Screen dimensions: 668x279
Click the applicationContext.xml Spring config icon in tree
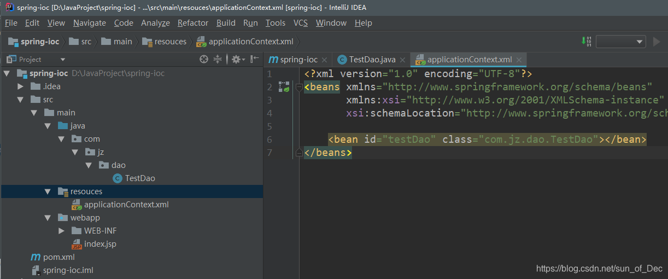(x=77, y=205)
